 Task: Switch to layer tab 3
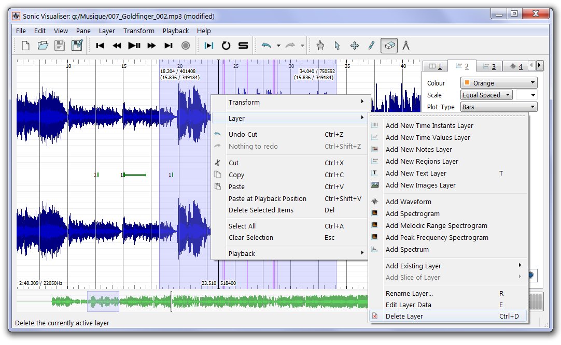pyautogui.click(x=489, y=66)
